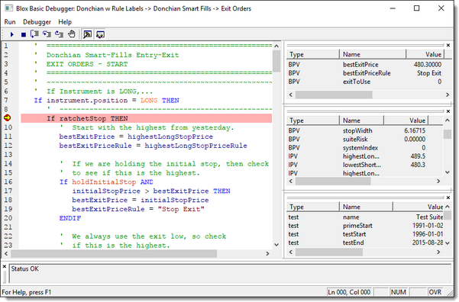Click the Value header in test panel
Screen dimensions: 459x302
(419, 207)
